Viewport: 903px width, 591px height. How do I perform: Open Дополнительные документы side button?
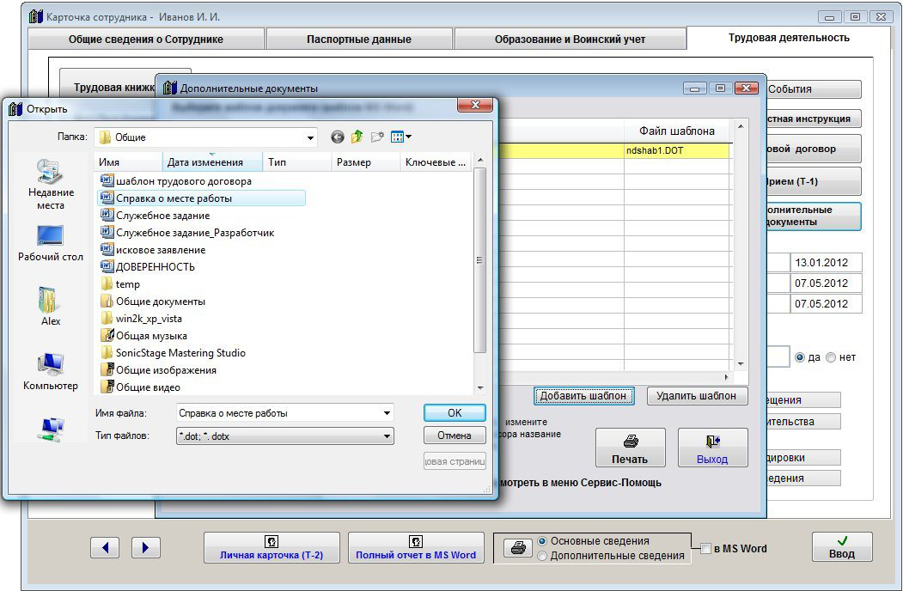814,216
